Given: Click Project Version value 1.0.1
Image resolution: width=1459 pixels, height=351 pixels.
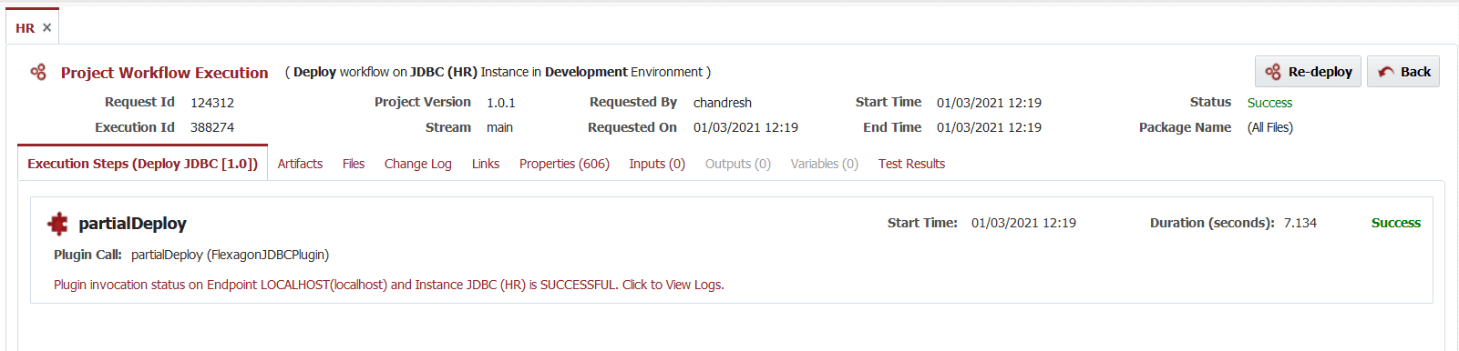Looking at the screenshot, I should (x=501, y=103).
